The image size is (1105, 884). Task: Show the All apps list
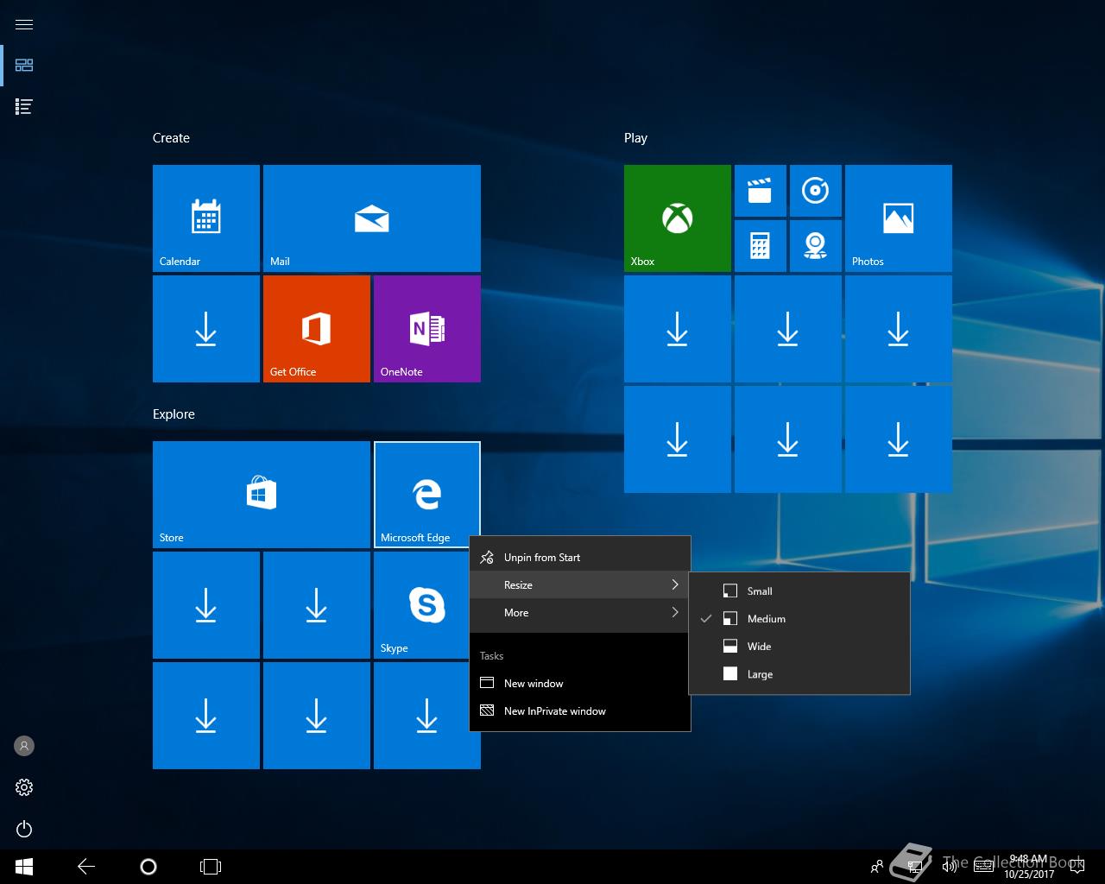tap(24, 107)
